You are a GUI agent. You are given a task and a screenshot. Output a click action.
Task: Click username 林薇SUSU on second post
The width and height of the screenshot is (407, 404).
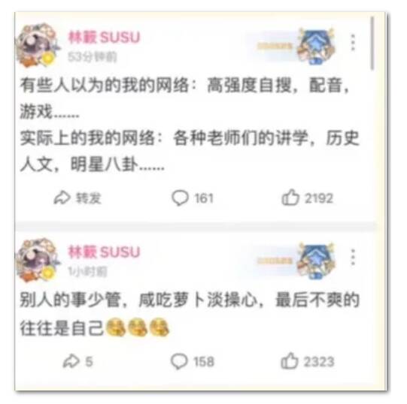click(104, 252)
